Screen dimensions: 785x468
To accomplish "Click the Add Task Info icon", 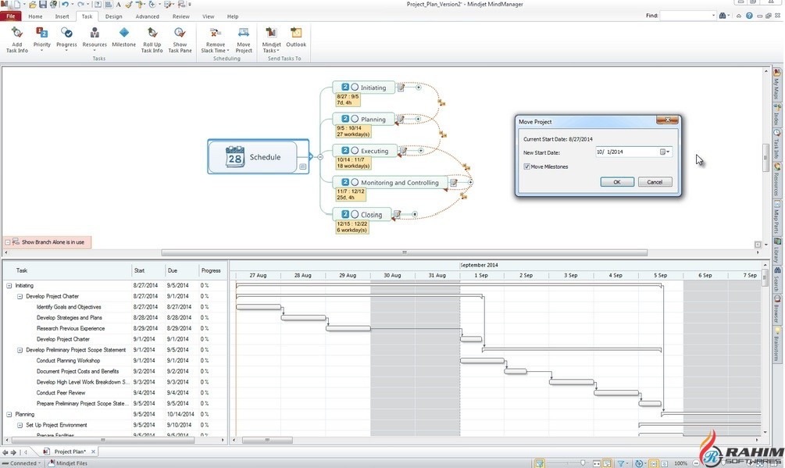I will click(x=17, y=33).
